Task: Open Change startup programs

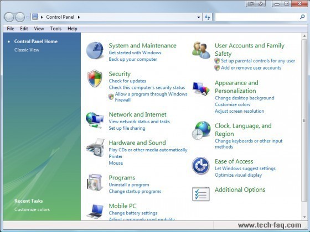Action: tap(135, 191)
